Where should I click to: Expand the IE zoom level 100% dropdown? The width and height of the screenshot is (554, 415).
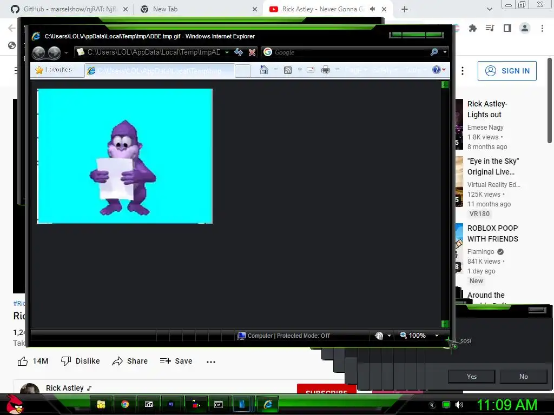pos(437,336)
